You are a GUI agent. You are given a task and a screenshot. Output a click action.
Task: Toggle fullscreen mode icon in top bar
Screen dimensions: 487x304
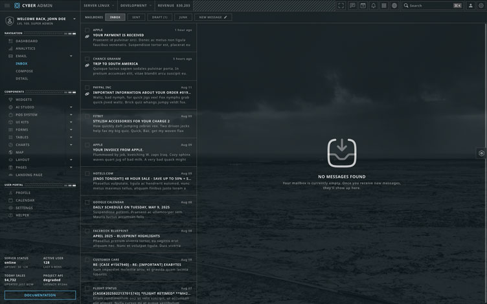pos(341,5)
